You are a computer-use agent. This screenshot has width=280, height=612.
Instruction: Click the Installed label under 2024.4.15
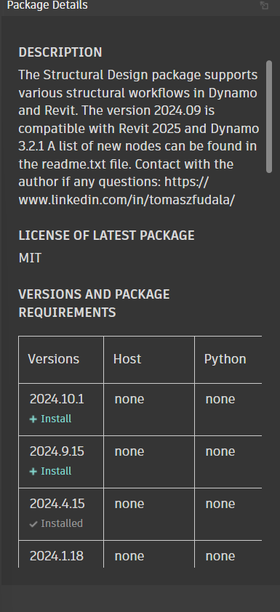coord(62,523)
